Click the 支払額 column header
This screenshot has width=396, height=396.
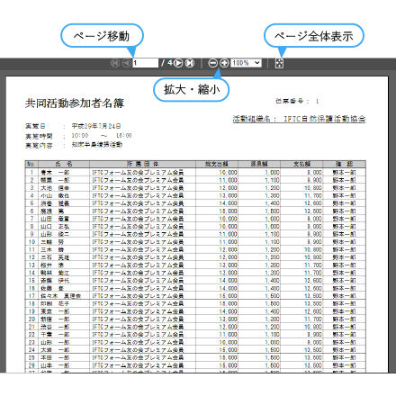pos(301,164)
